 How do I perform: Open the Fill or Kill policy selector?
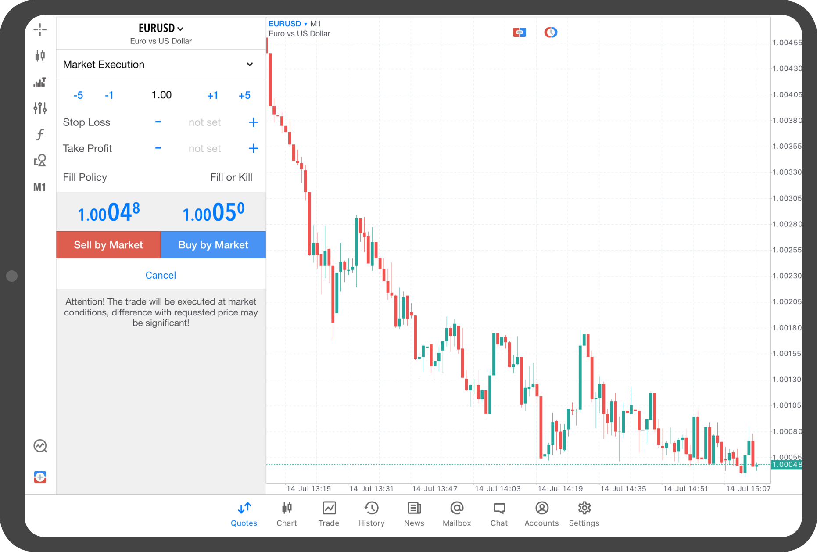pos(231,177)
